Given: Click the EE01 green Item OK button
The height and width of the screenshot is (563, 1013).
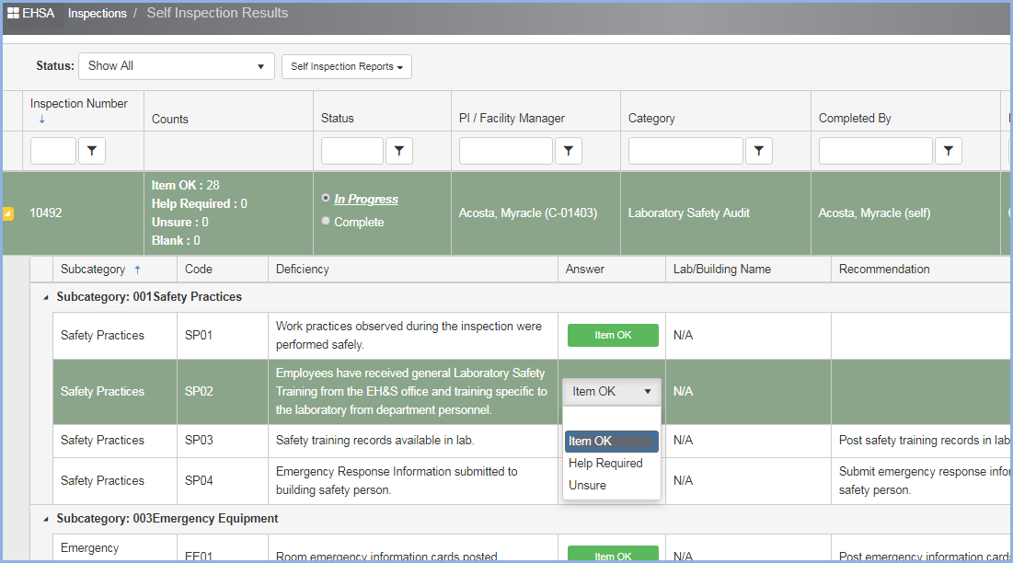Looking at the screenshot, I should (613, 555).
